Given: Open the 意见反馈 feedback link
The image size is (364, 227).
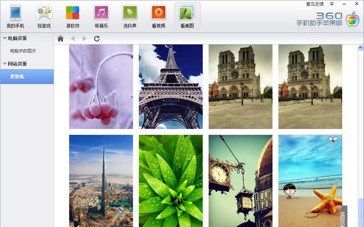Looking at the screenshot, I should [x=314, y=4].
